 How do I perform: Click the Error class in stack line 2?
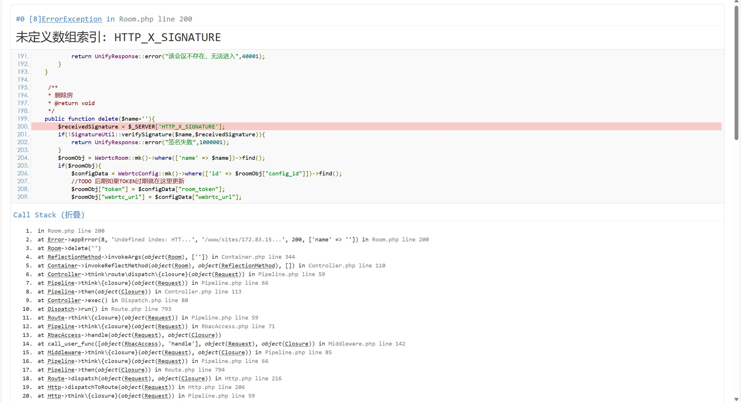click(x=56, y=240)
